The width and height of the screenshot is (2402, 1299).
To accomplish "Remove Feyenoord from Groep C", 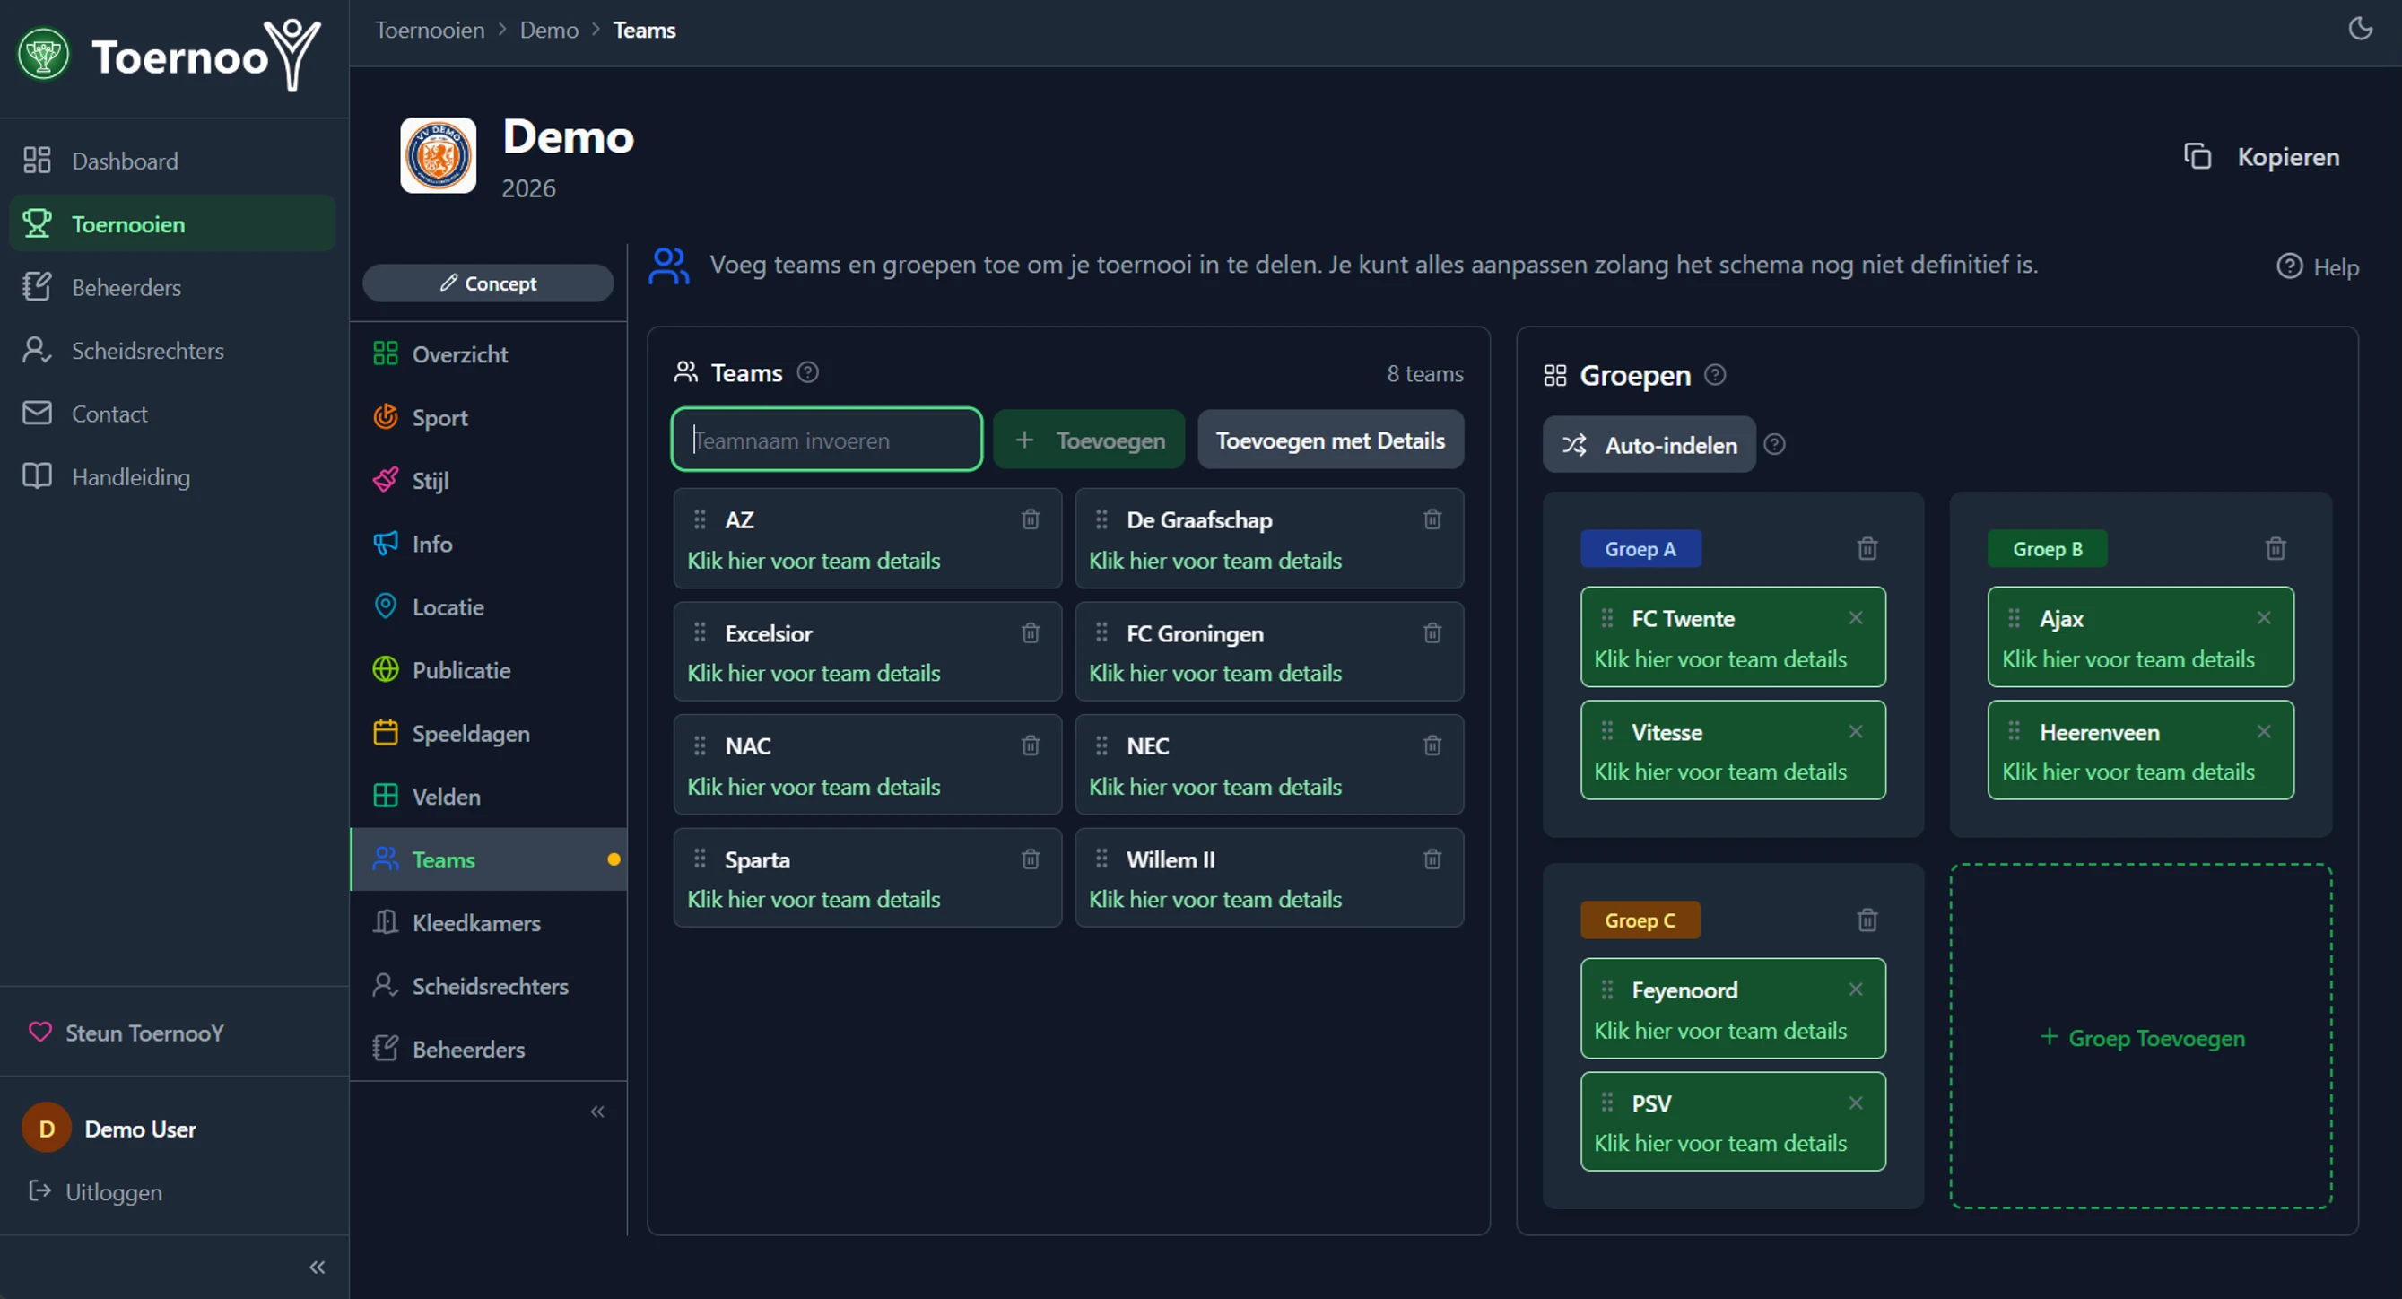I will (x=1856, y=990).
